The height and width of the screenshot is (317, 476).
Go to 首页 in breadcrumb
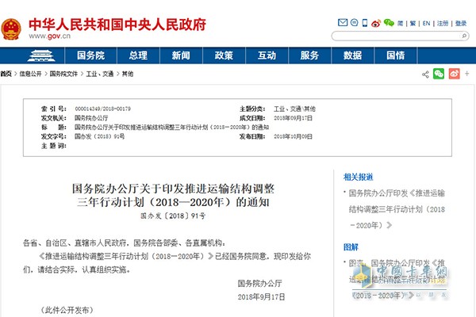pyautogui.click(x=6, y=74)
